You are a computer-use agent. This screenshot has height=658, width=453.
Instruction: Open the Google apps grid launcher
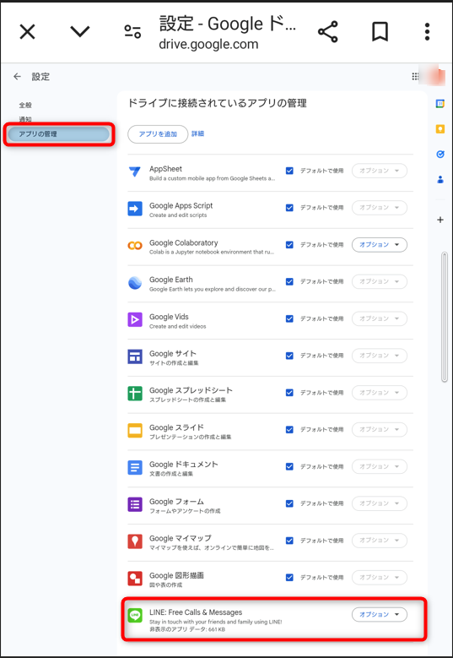tap(415, 76)
